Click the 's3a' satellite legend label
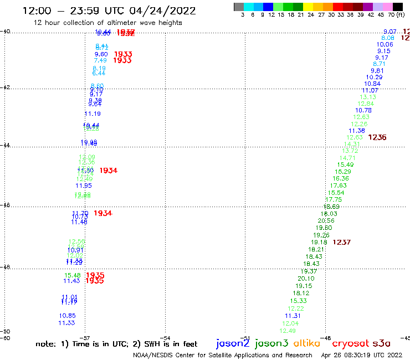Screen dimensions: 410x360 point(382,343)
